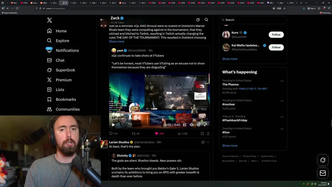The width and height of the screenshot is (332, 187).
Task: Open video settings gear icon
Action: [x=198, y=125]
